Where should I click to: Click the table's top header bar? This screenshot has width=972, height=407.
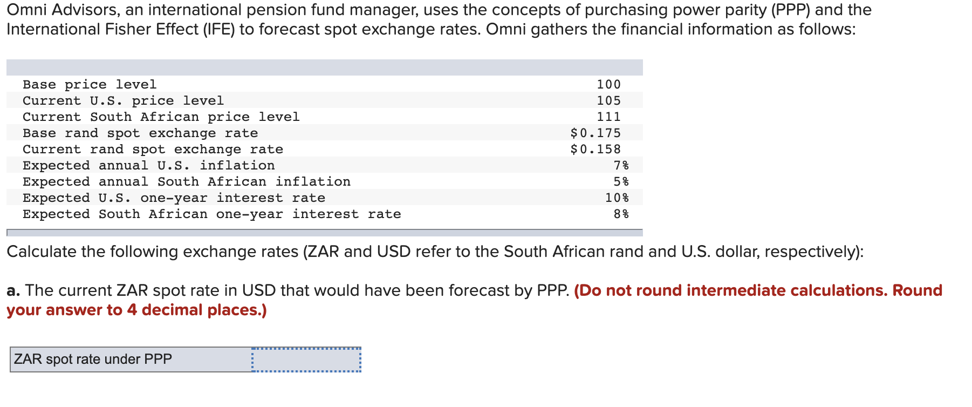tap(324, 67)
